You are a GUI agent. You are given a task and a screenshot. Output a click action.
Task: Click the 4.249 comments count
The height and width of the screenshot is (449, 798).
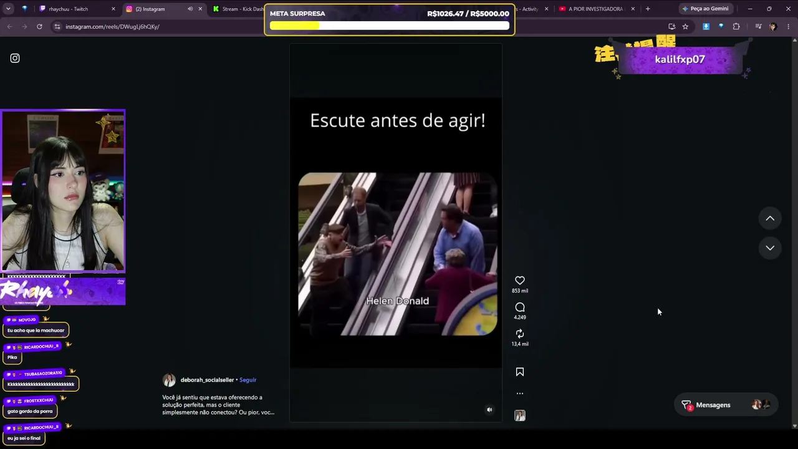click(520, 317)
